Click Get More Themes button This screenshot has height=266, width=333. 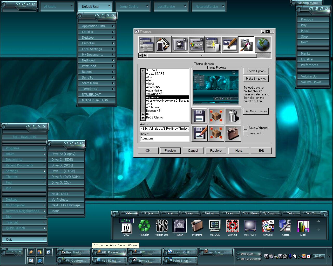pyautogui.click(x=256, y=111)
